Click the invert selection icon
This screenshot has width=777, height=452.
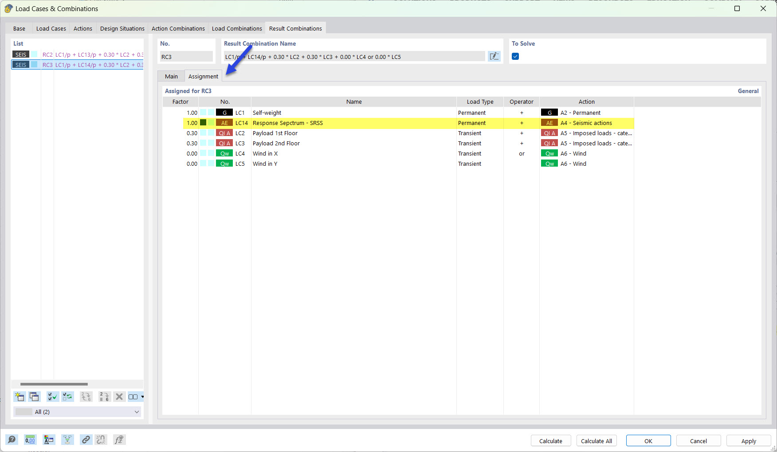tap(67, 397)
